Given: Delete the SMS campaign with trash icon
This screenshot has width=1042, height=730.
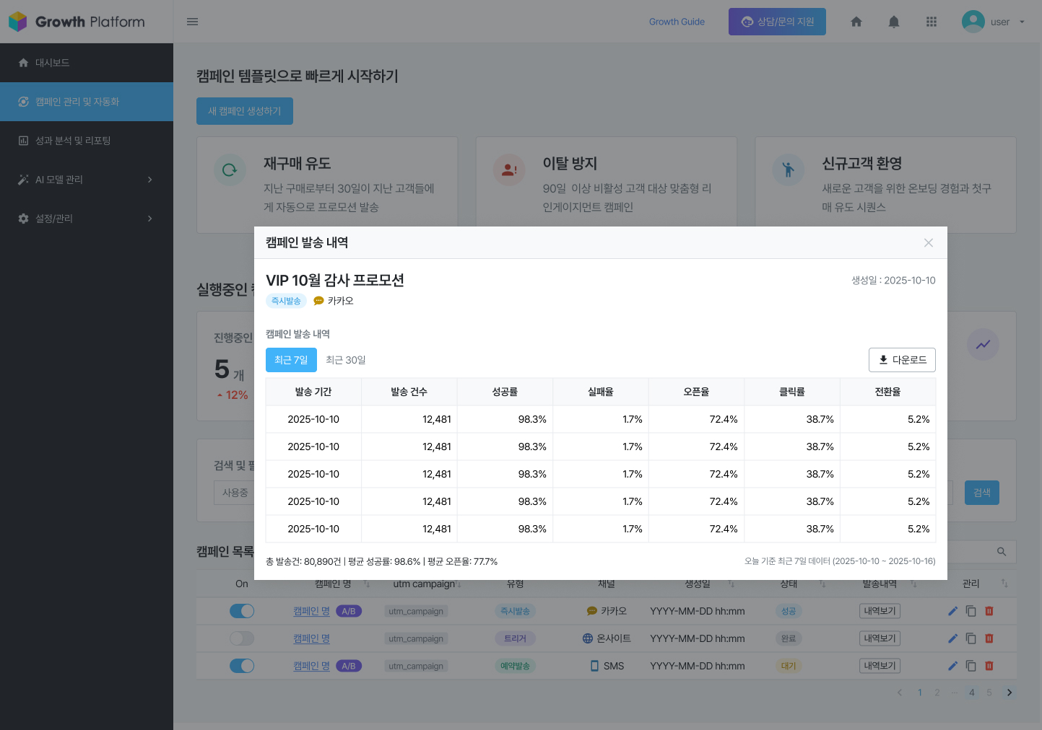Looking at the screenshot, I should (989, 665).
